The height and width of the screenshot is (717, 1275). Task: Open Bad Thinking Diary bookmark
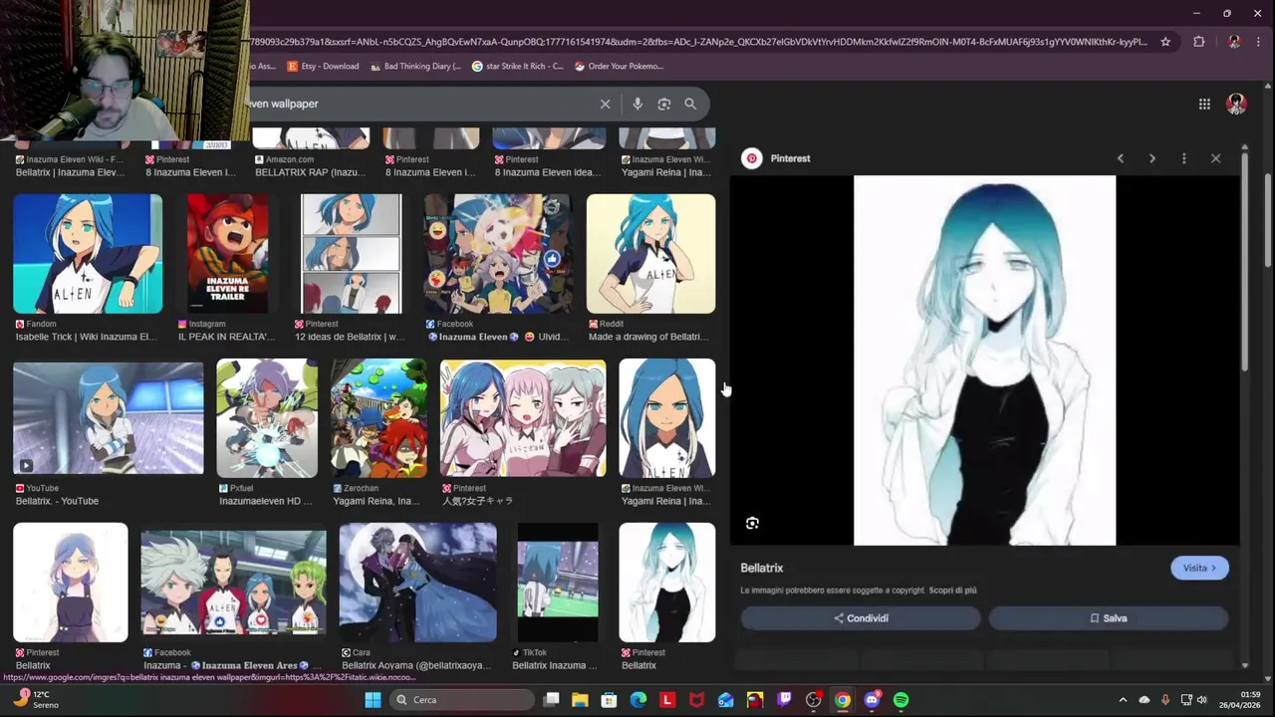coord(415,66)
